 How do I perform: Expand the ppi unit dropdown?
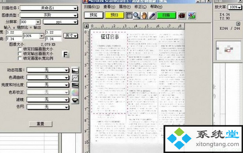(x=60, y=22)
